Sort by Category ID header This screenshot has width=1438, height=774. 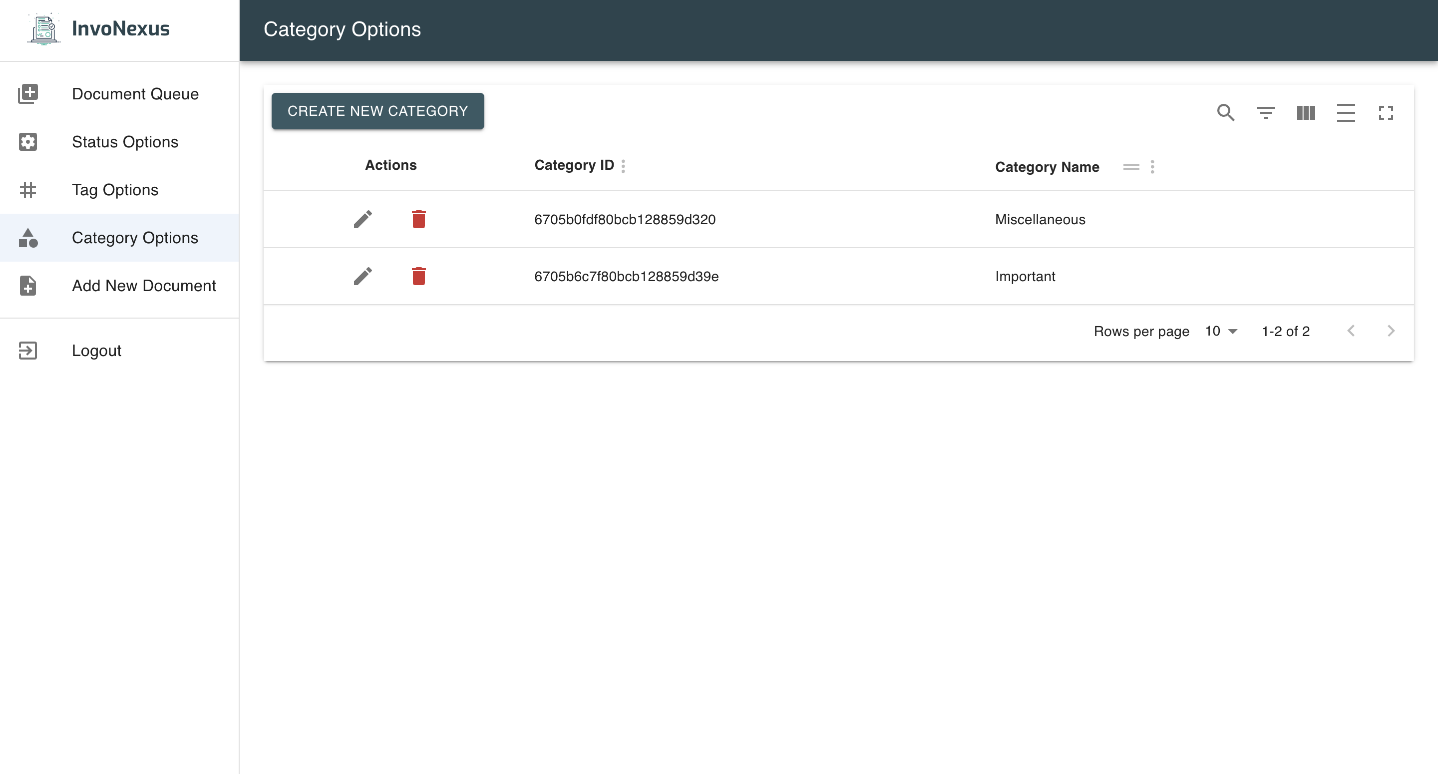574,165
